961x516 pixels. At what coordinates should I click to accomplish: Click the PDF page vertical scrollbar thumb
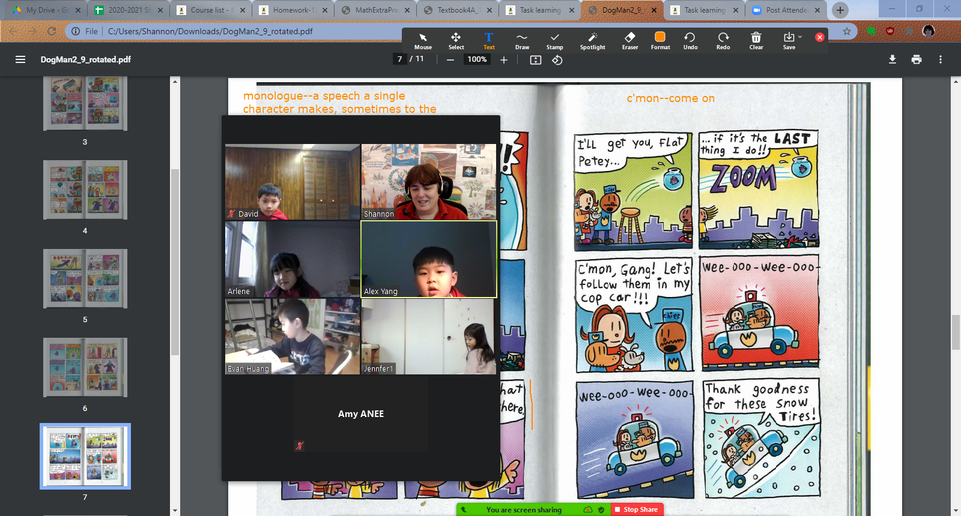coord(956,332)
